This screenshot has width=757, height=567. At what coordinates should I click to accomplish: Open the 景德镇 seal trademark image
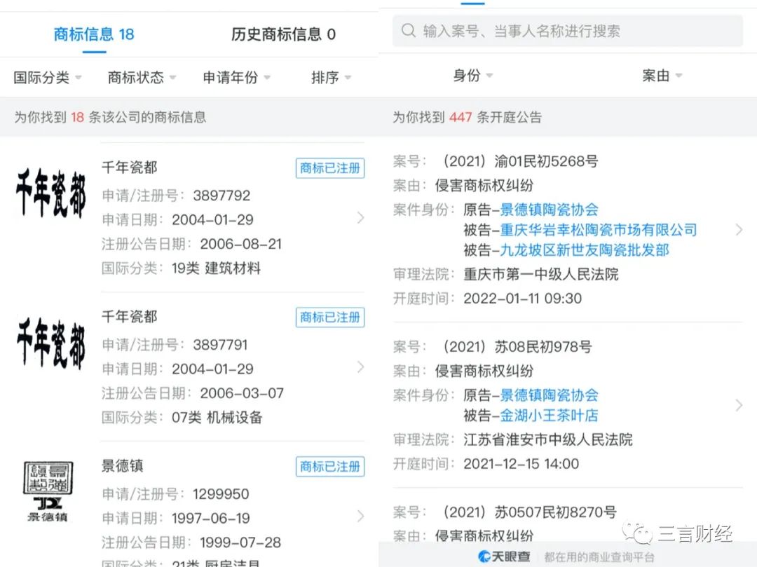point(48,491)
